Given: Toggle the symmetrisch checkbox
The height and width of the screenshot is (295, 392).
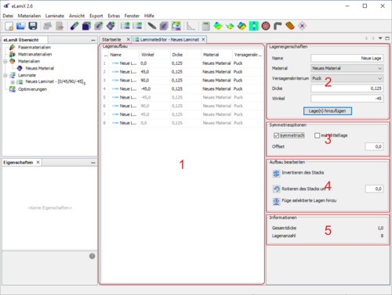Looking at the screenshot, I should click(276, 135).
